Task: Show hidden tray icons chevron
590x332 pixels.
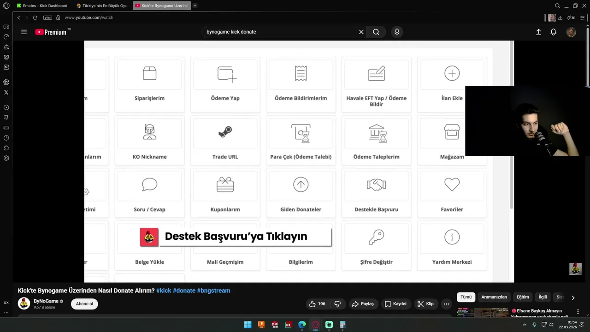Action: tap(525, 325)
